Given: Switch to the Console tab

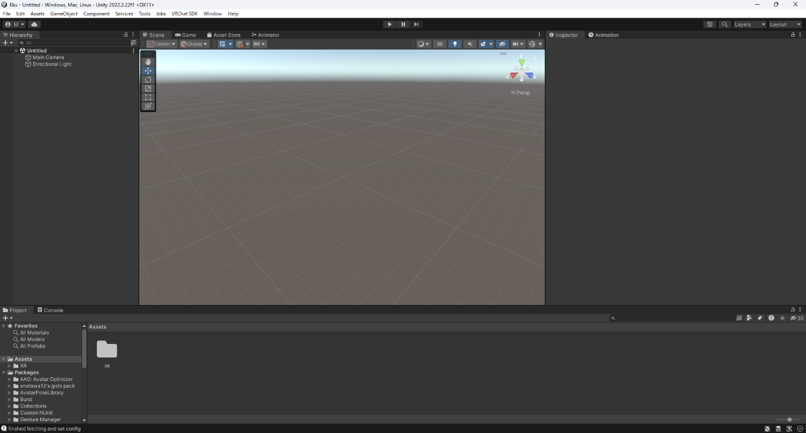Looking at the screenshot, I should pos(50,310).
